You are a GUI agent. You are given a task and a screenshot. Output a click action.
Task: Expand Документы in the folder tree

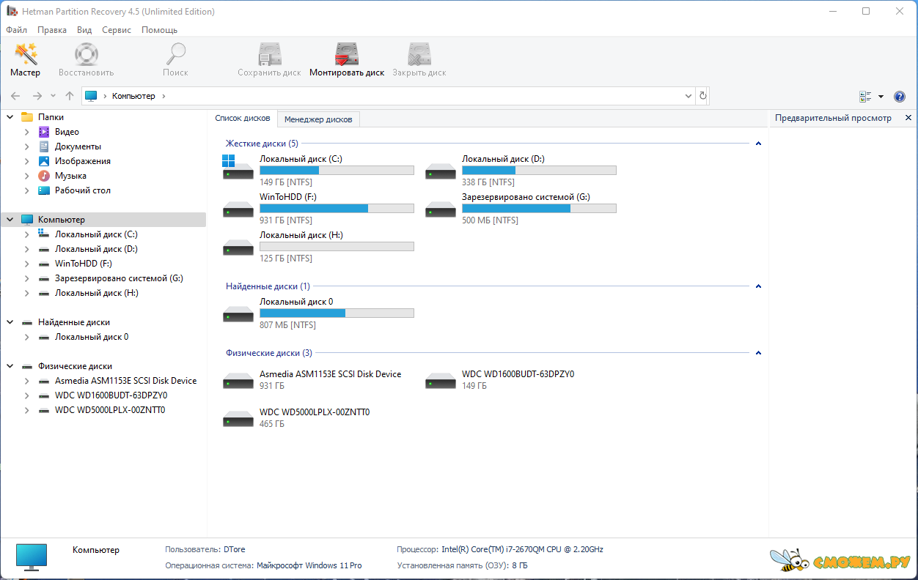coord(27,146)
